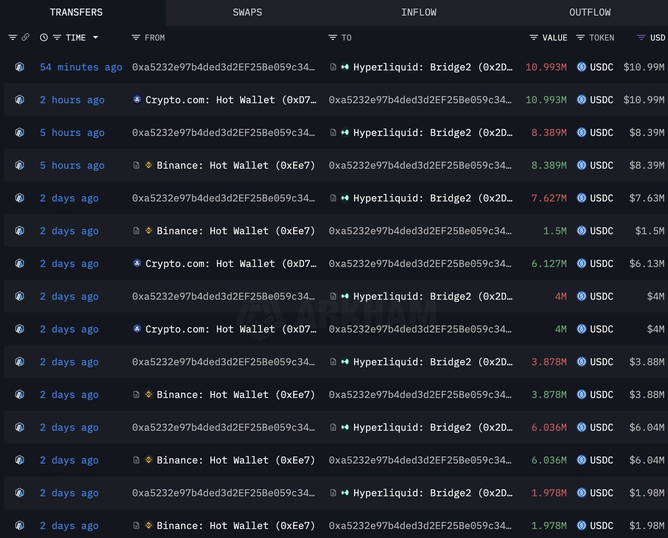Screen dimensions: 668x538
Task: Click the chain link icon in header
Action: coord(25,37)
